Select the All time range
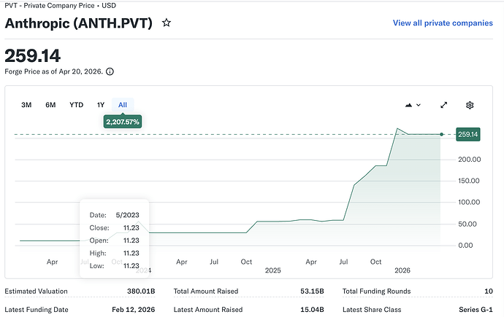The height and width of the screenshot is (317, 504). (x=123, y=105)
